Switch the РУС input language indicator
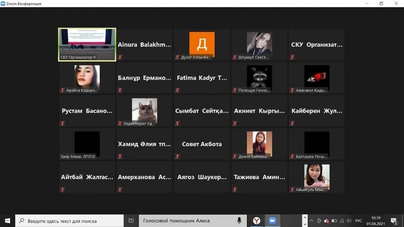 coord(359,220)
